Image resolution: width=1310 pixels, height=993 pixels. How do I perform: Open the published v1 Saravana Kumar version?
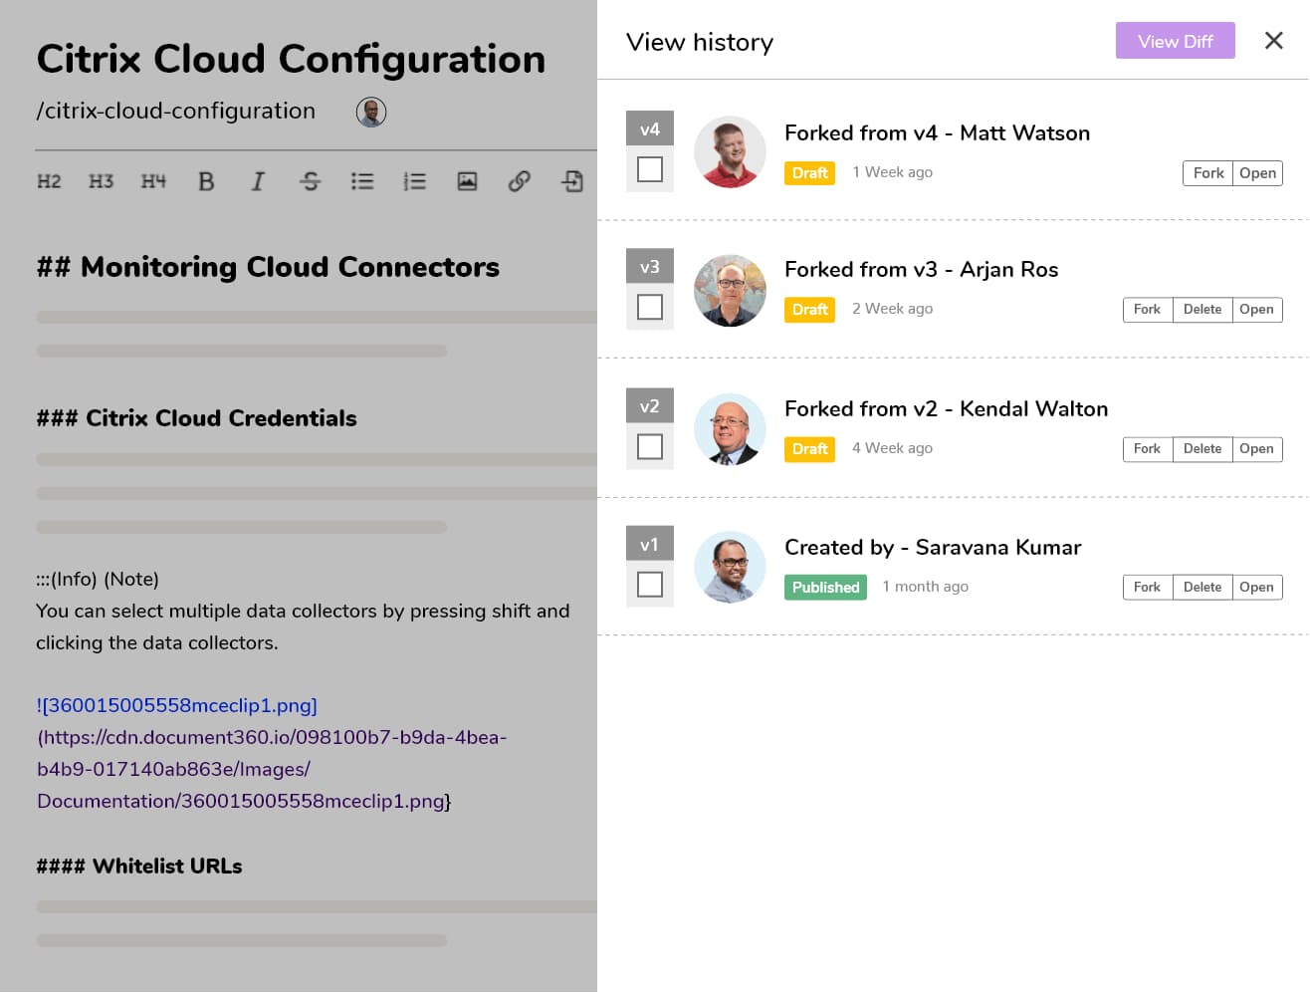[1256, 588]
